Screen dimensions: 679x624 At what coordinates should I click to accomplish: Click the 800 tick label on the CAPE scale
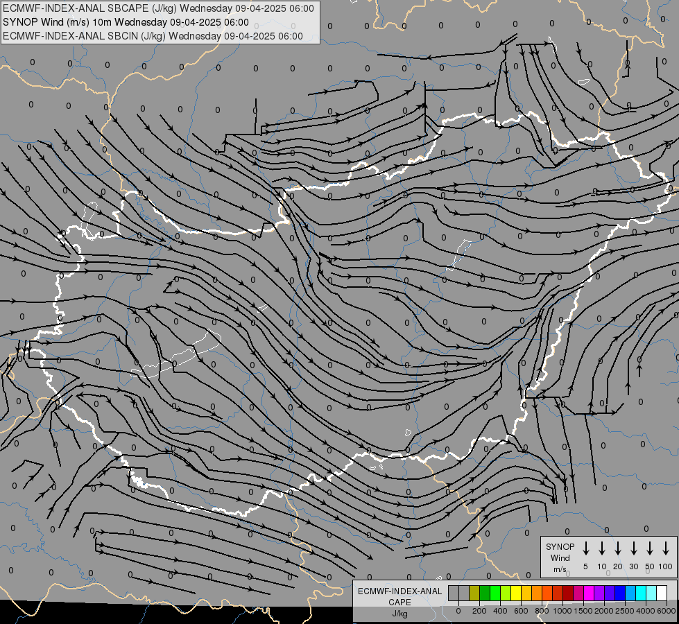pyautogui.click(x=542, y=611)
